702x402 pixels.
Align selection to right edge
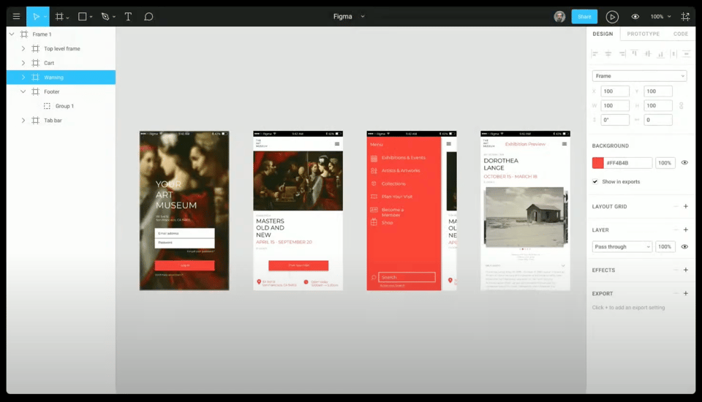pos(622,53)
